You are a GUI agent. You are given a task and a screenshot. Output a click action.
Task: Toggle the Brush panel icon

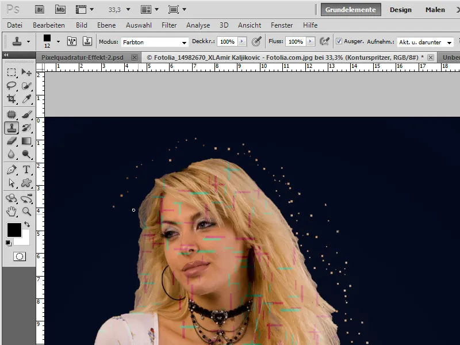point(72,41)
